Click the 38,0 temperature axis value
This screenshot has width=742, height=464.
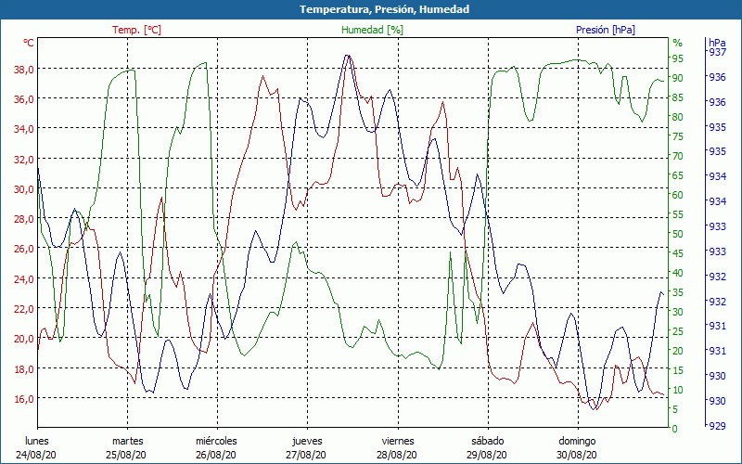(25, 70)
